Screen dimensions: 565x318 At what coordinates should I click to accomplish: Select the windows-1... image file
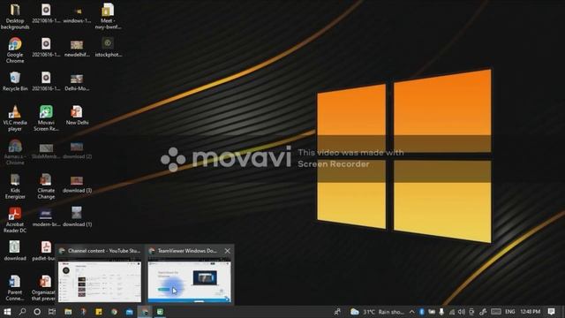(x=77, y=13)
